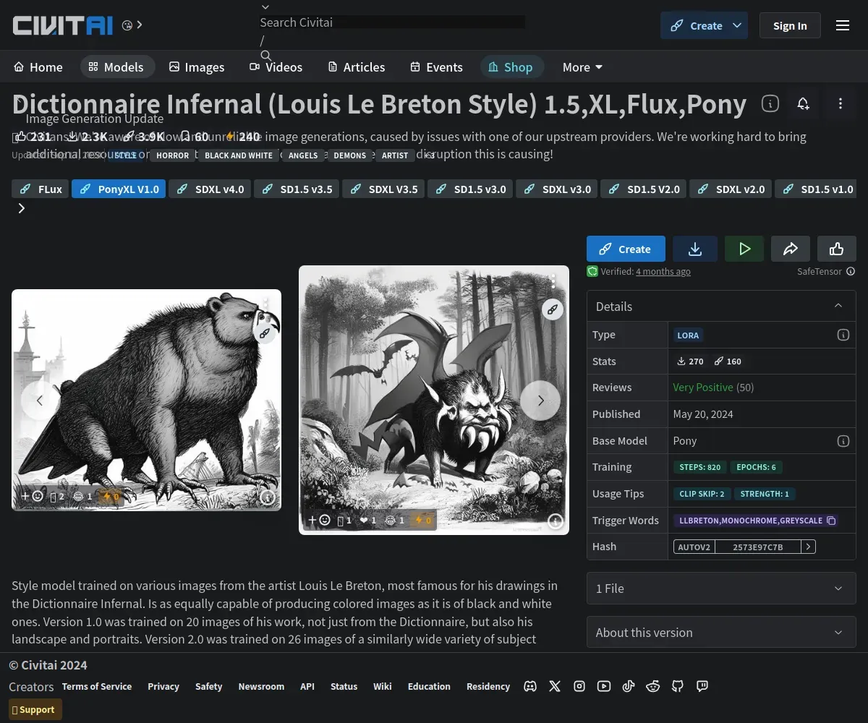
Task: Select SD1.5 v3.0 version tab
Action: (470, 189)
